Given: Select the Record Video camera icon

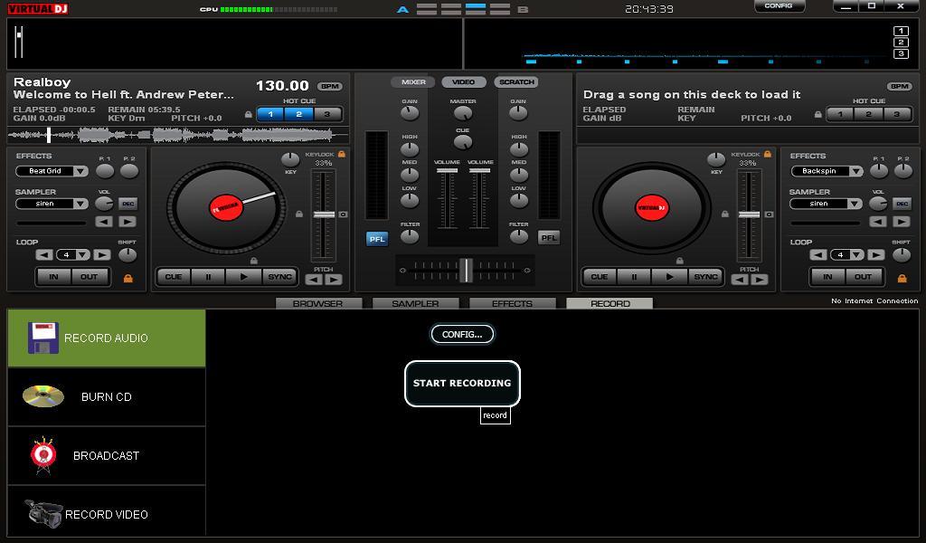Looking at the screenshot, I should tap(43, 513).
